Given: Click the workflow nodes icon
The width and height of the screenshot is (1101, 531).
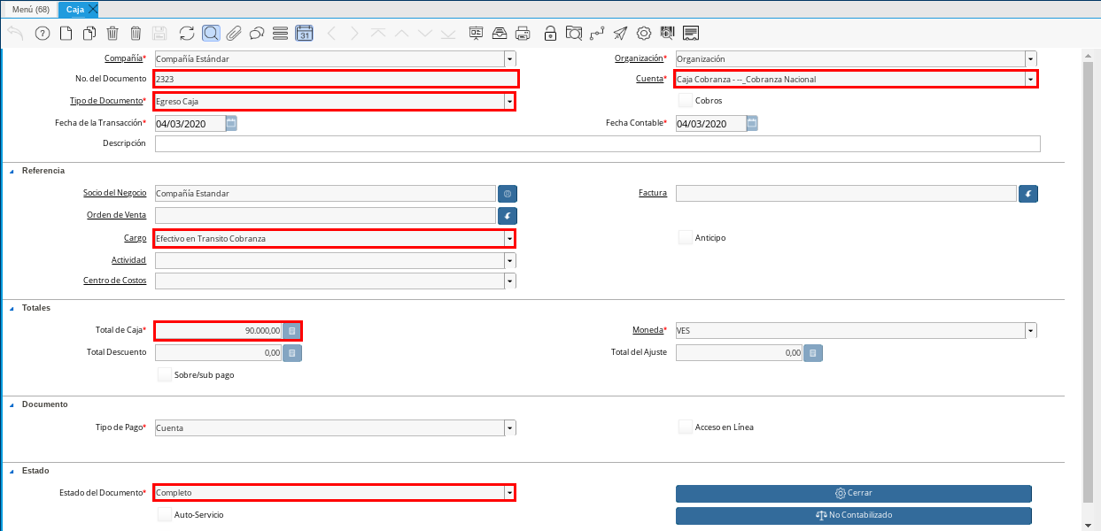Looking at the screenshot, I should pyautogui.click(x=597, y=34).
